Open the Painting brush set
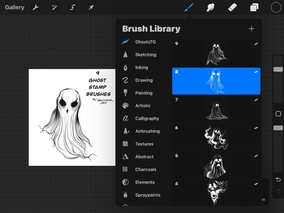This screenshot has width=284, height=213. coord(144,93)
